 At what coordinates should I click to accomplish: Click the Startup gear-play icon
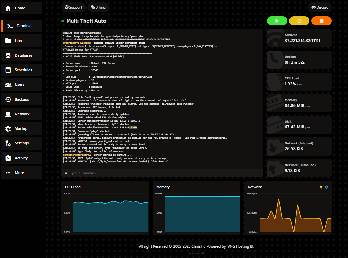pyautogui.click(x=8, y=128)
